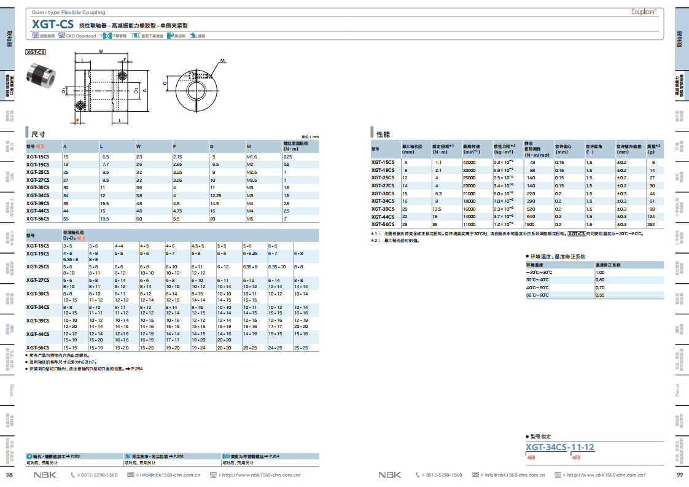Image resolution: width=689 pixels, height=487 pixels.
Task: Follow the P.952 keyway machining reference
Action: (x=75, y=457)
